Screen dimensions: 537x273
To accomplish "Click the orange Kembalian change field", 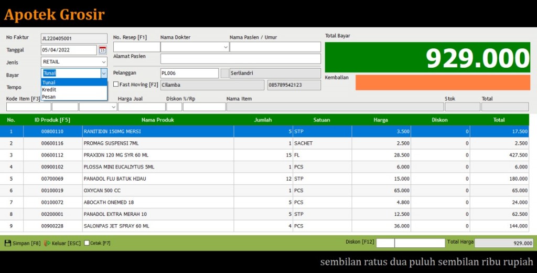I will 442,82.
